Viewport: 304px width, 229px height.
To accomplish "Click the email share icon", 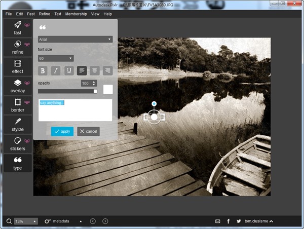I will click(218, 221).
